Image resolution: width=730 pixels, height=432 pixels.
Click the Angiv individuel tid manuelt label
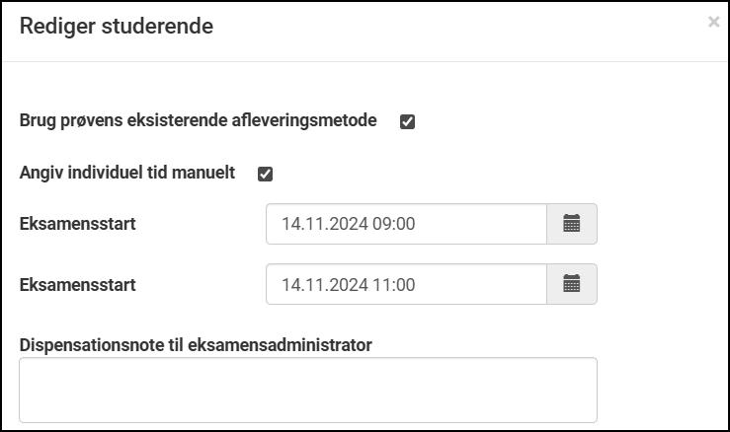127,173
